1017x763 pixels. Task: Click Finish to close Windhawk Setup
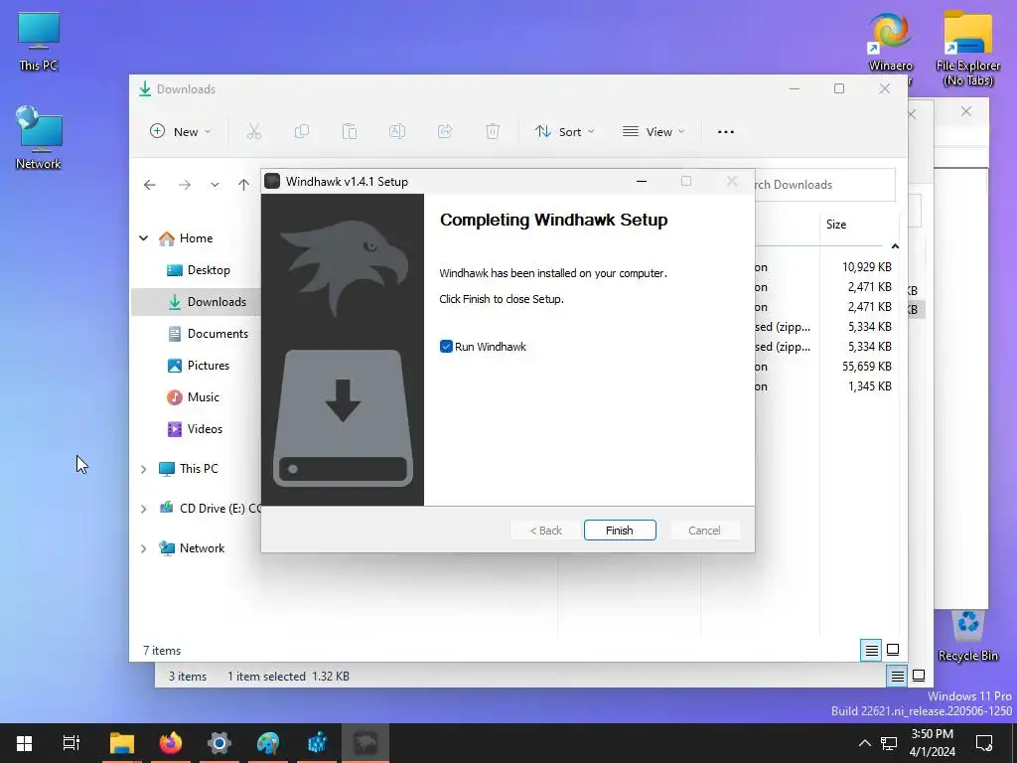tap(620, 531)
